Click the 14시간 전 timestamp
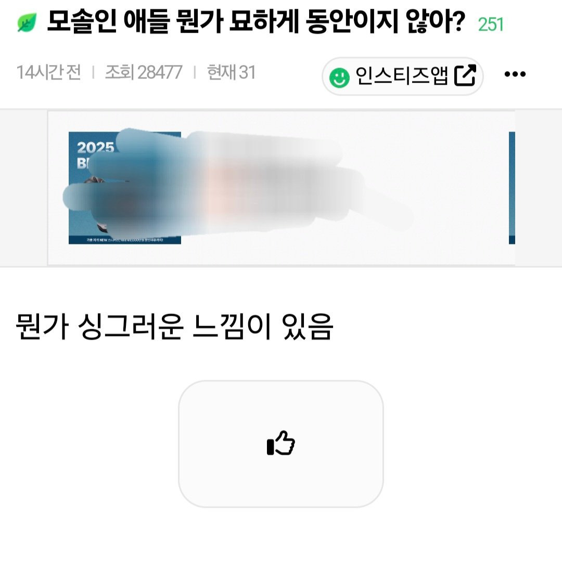 pos(49,72)
